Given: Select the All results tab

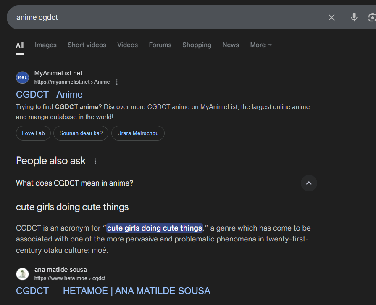Looking at the screenshot, I should (20, 45).
